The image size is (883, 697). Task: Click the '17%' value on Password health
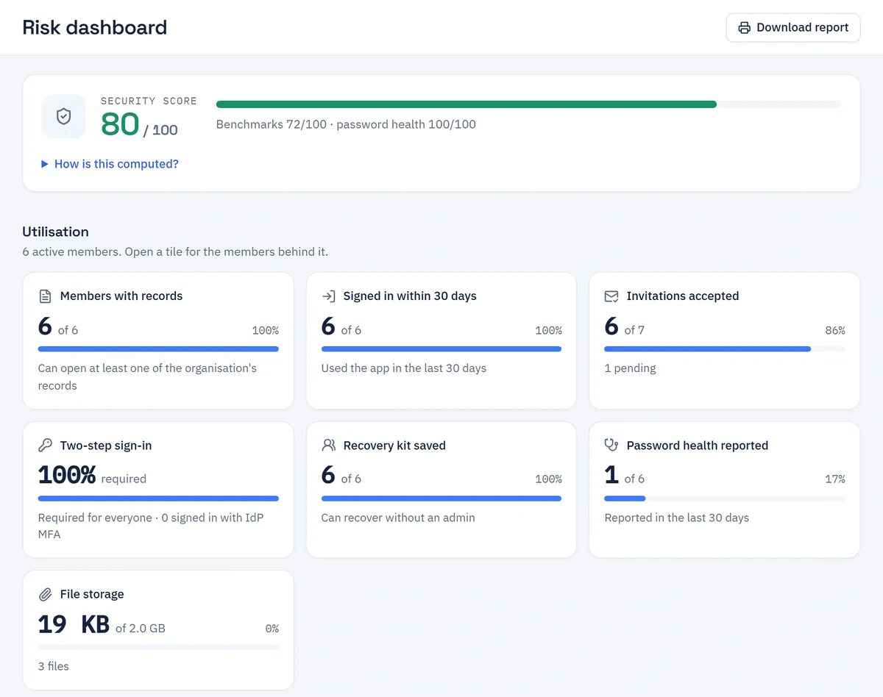[x=835, y=479]
